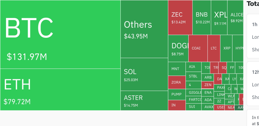
Task: Click the red ZEN tile
Action: pos(208,85)
